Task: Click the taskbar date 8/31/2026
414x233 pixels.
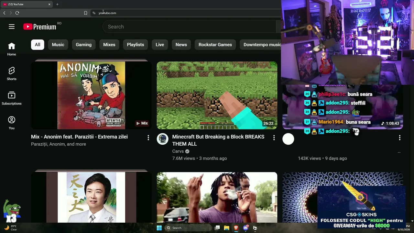Action: click(x=404, y=229)
